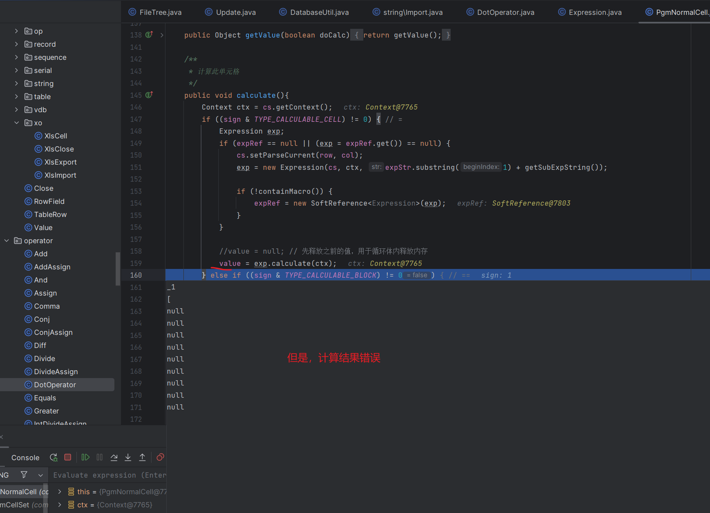Unfold the collapsed getValue method on line 138
This screenshot has height=513, width=710.
coord(162,35)
